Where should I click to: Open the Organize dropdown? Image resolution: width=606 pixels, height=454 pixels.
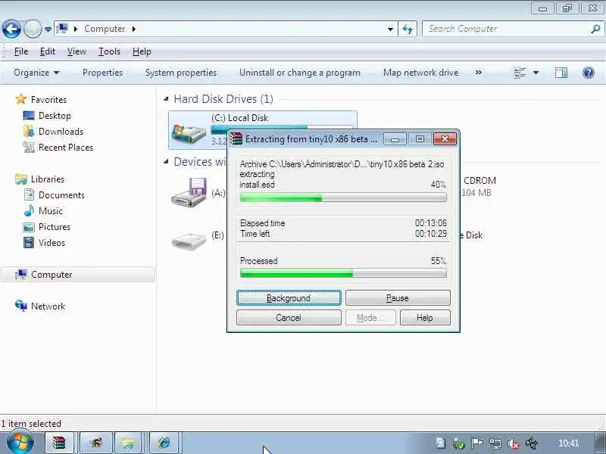pyautogui.click(x=36, y=73)
